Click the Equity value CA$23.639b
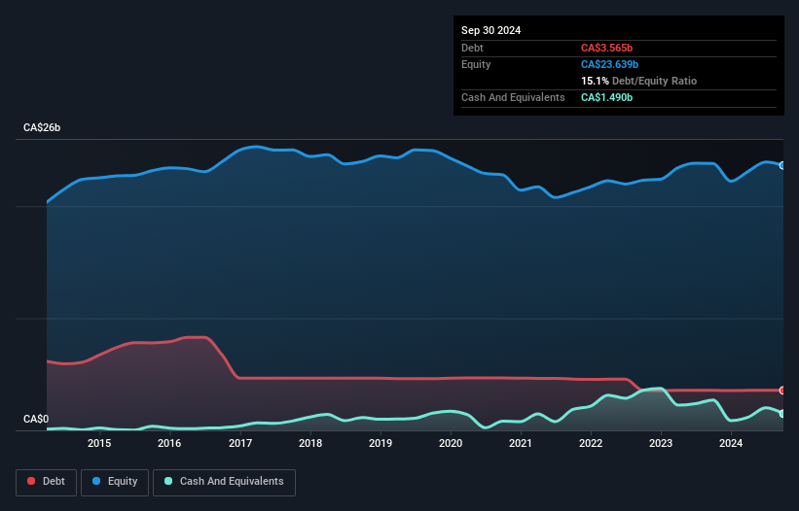The width and height of the screenshot is (799, 511). [609, 64]
